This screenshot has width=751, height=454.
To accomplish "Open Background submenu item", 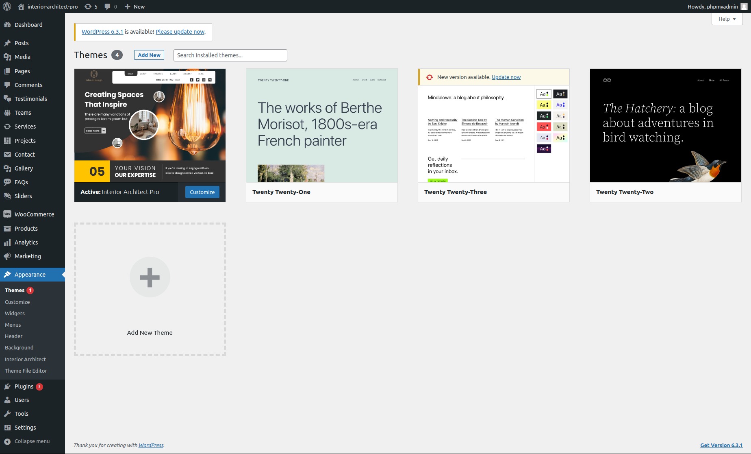I will click(x=19, y=347).
